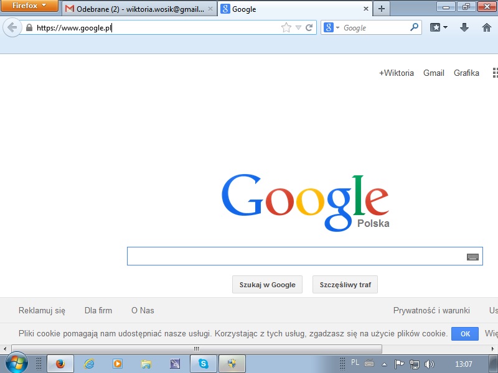This screenshot has width=498, height=373.
Task: Open the Dla firm link
Action: (x=98, y=310)
